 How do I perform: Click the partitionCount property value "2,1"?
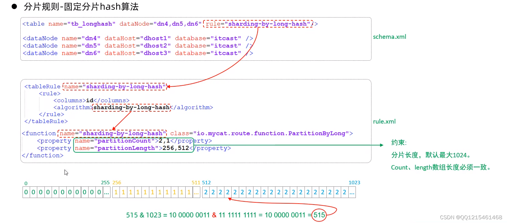click(x=164, y=141)
